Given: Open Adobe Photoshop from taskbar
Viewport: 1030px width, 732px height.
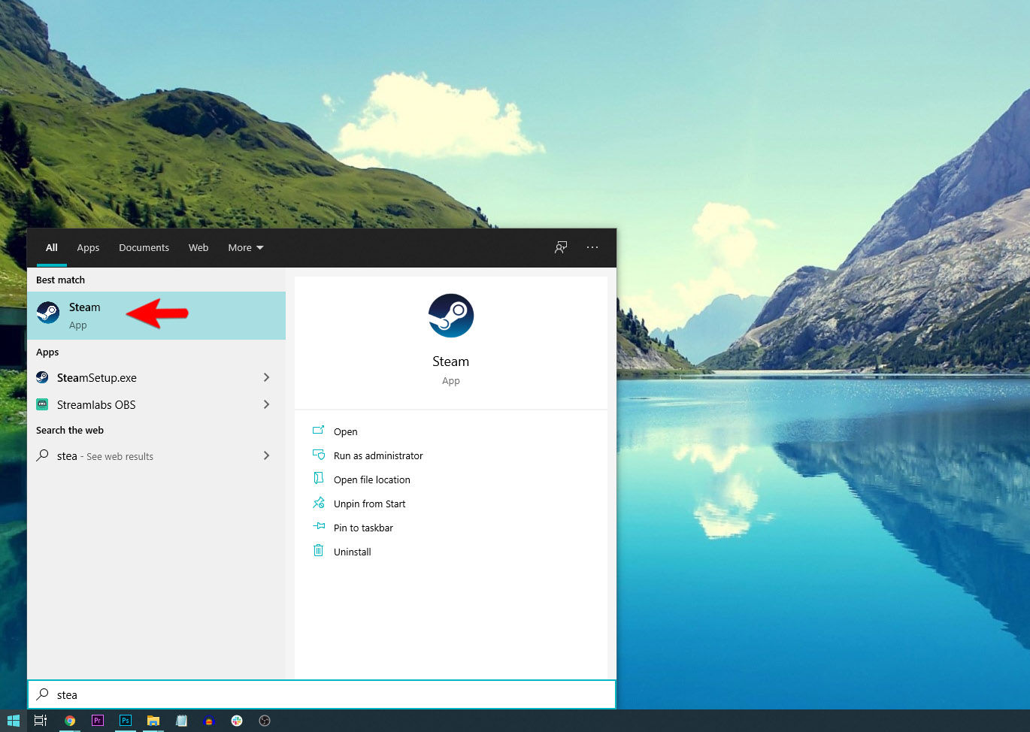Looking at the screenshot, I should [x=126, y=721].
